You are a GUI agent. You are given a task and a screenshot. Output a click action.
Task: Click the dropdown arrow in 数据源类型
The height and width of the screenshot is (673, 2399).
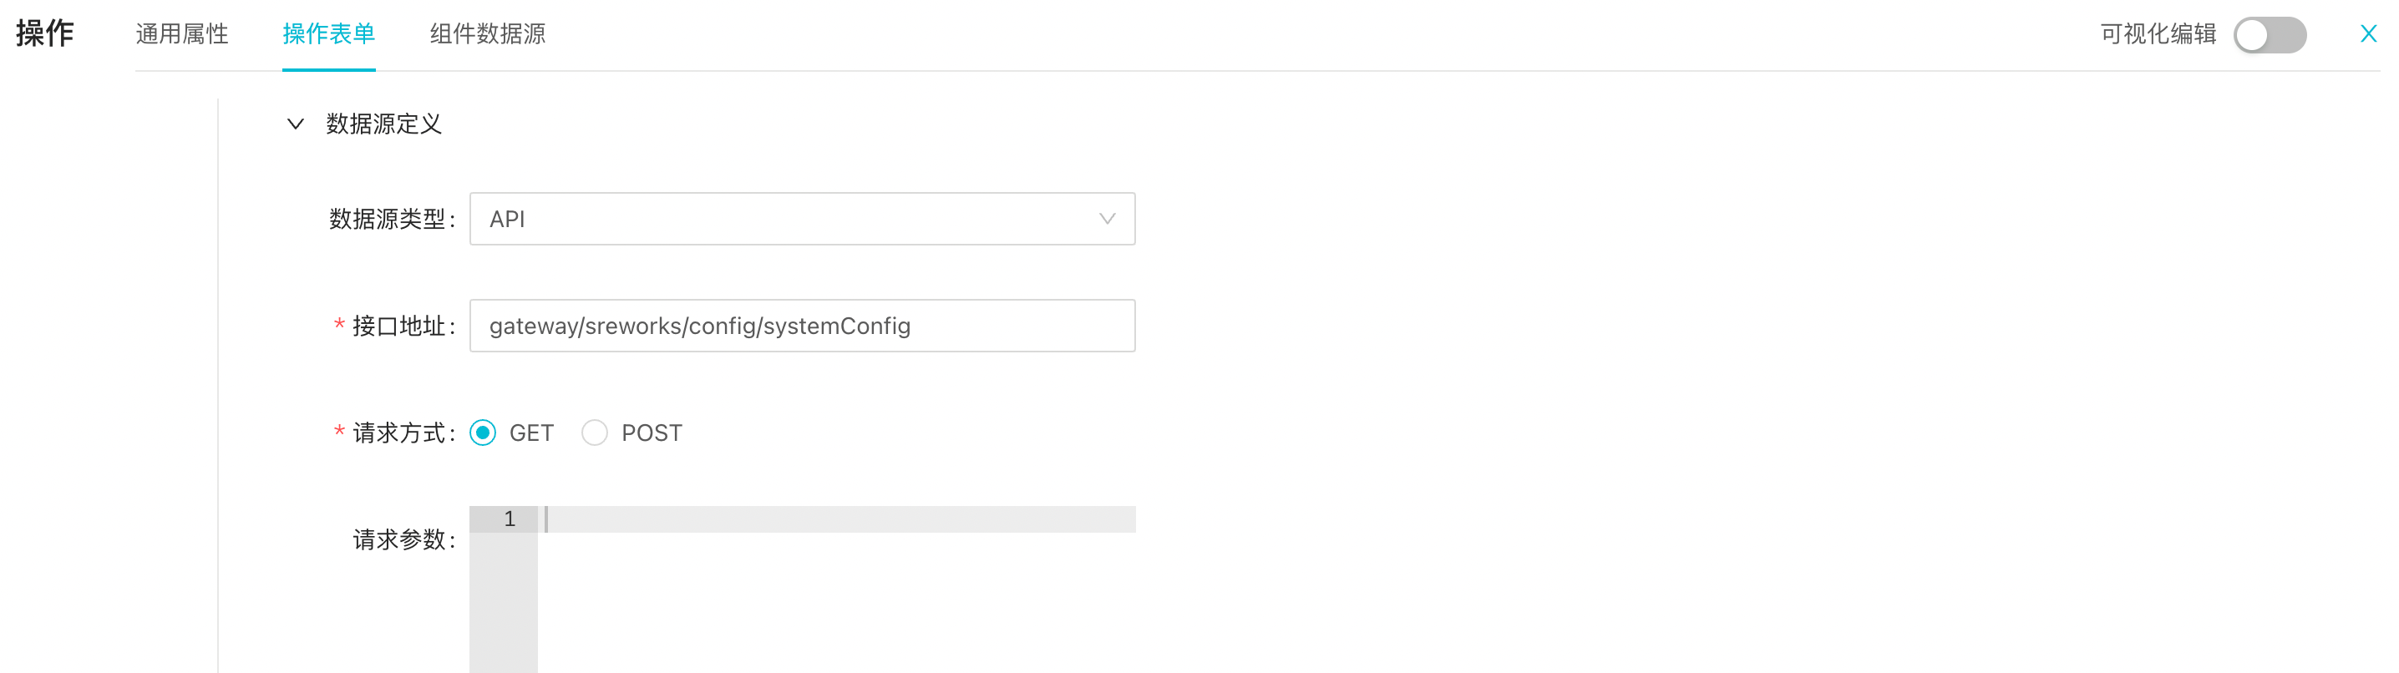tap(1107, 219)
